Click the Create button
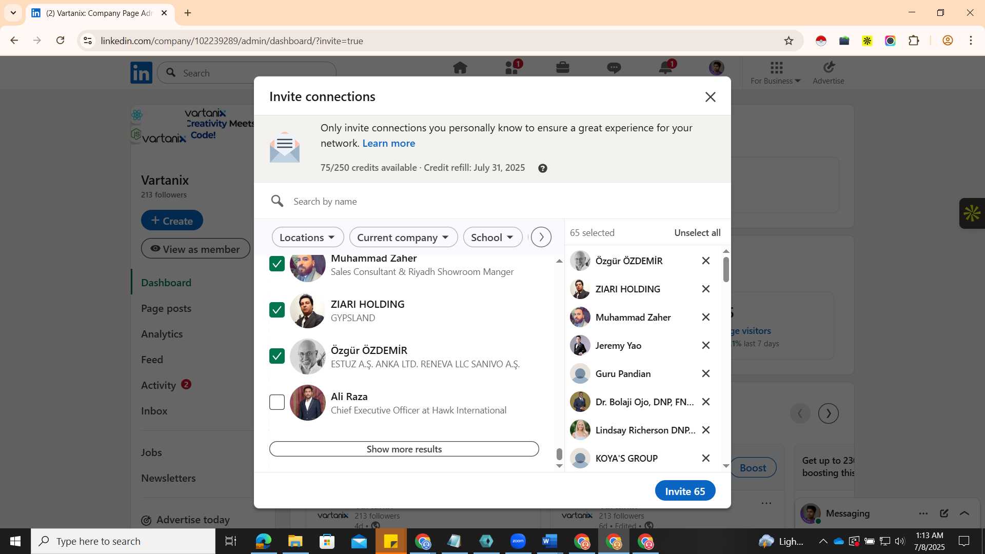 tap(172, 221)
